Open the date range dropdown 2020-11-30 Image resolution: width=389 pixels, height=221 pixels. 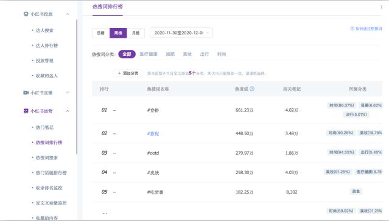pos(181,33)
